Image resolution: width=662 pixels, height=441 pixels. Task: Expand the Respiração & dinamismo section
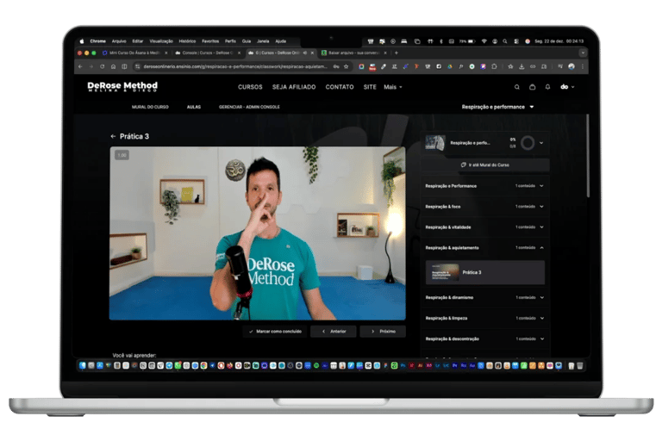(x=484, y=297)
